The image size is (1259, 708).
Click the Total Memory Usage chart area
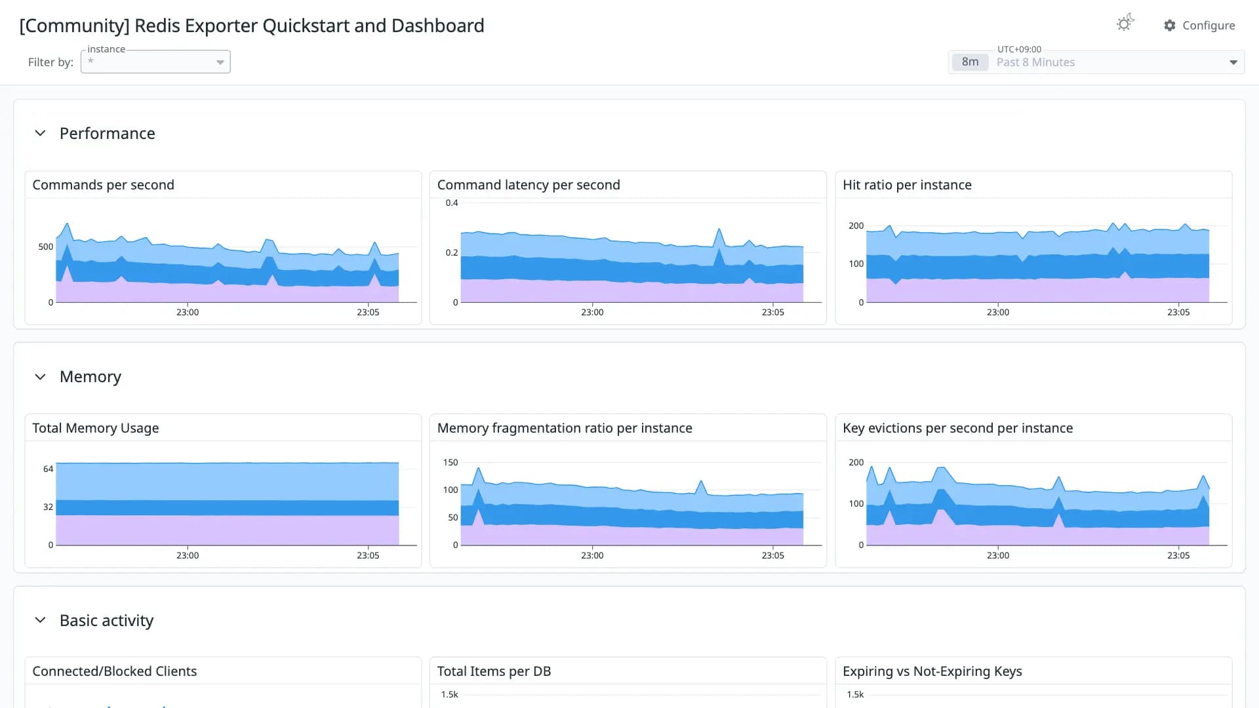tap(228, 503)
